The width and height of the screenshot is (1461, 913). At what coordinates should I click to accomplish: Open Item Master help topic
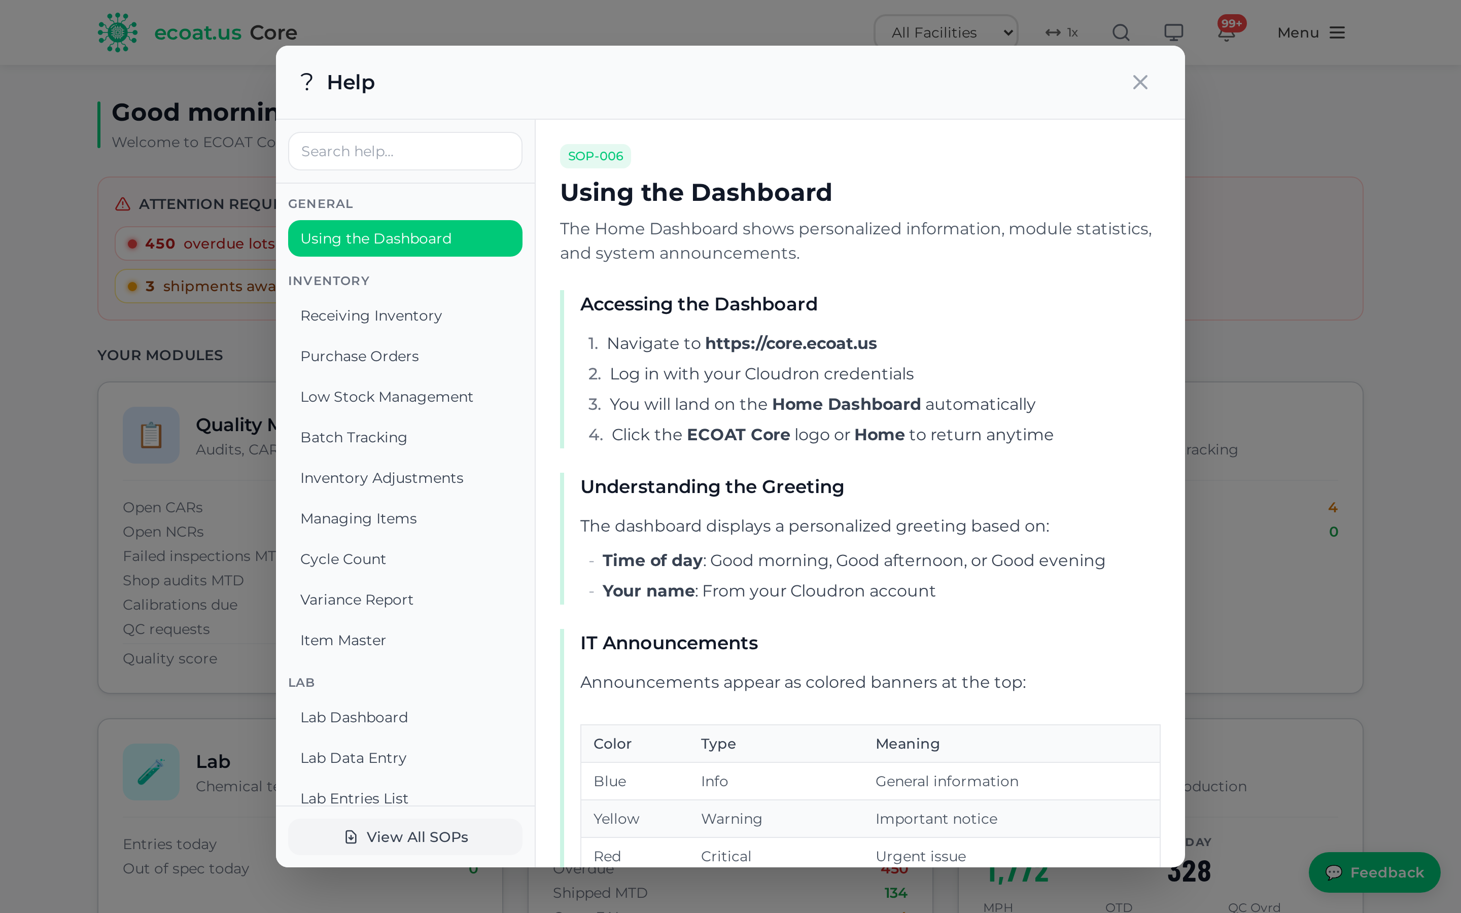405,640
